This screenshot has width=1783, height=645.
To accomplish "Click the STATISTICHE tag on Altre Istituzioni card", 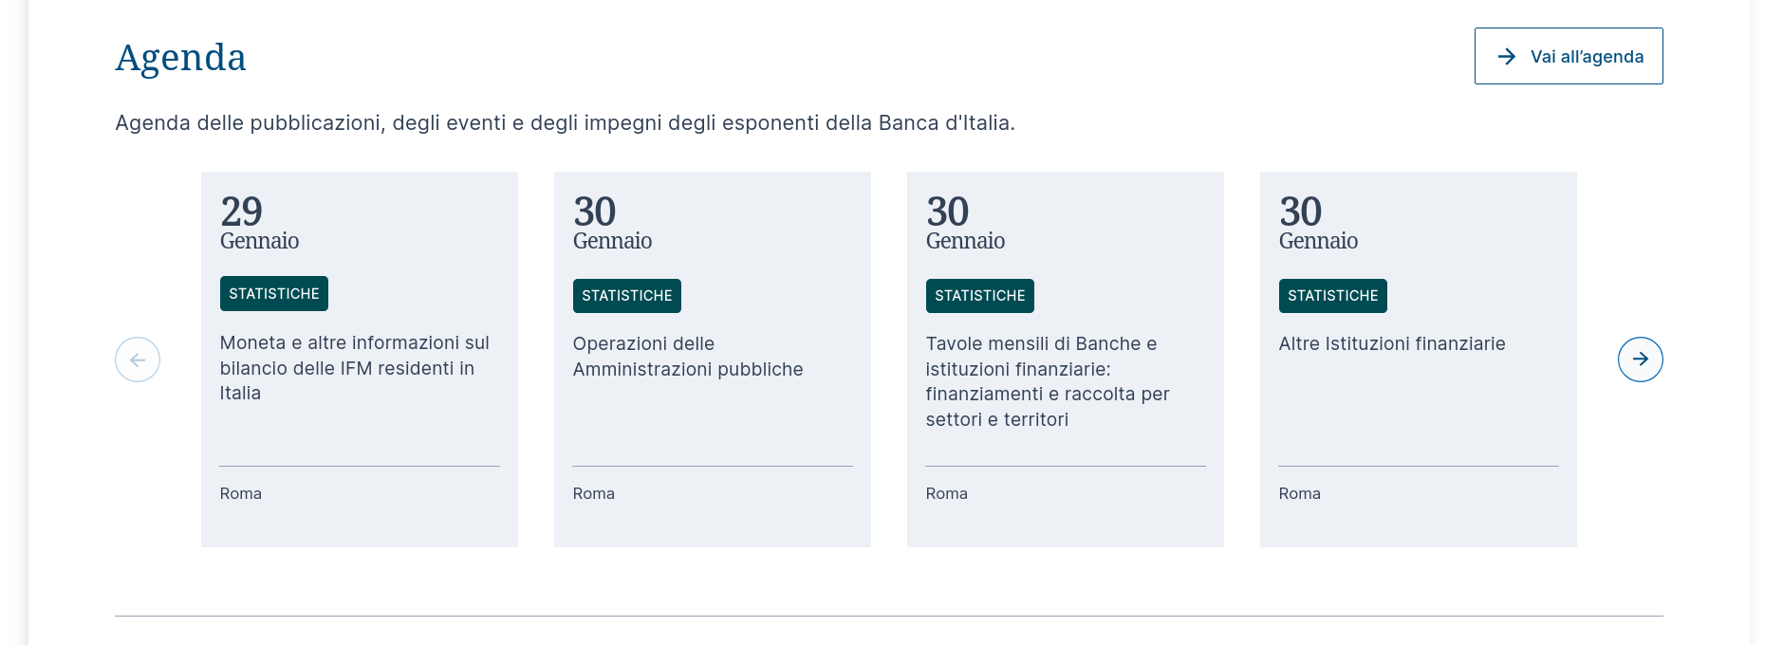I will point(1333,296).
